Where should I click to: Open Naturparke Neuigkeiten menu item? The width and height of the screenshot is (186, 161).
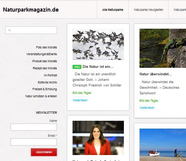point(148,10)
